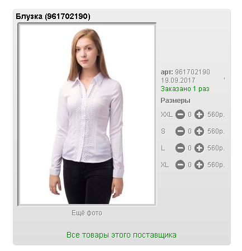242x251 pixels.
Task: Click the 'Размеры' heading
Action: click(x=175, y=101)
